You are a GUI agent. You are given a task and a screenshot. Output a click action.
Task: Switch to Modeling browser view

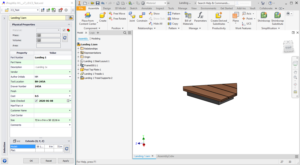pos(96,39)
